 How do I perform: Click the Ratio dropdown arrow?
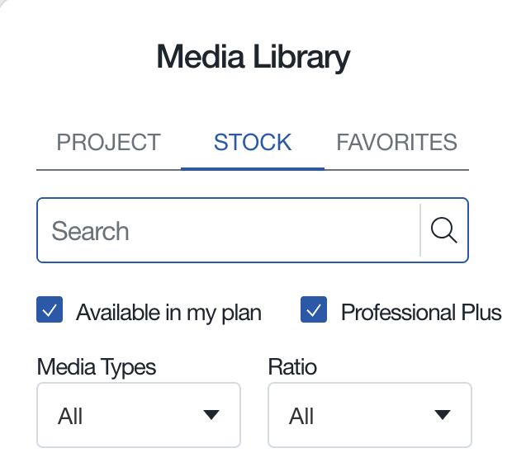(x=443, y=415)
